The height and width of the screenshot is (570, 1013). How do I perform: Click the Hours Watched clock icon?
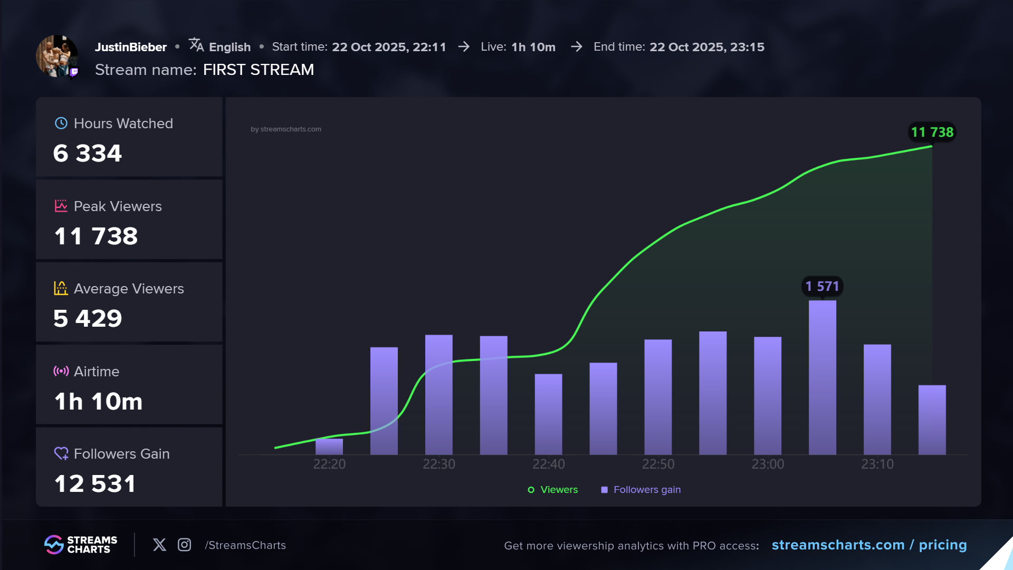pyautogui.click(x=61, y=123)
